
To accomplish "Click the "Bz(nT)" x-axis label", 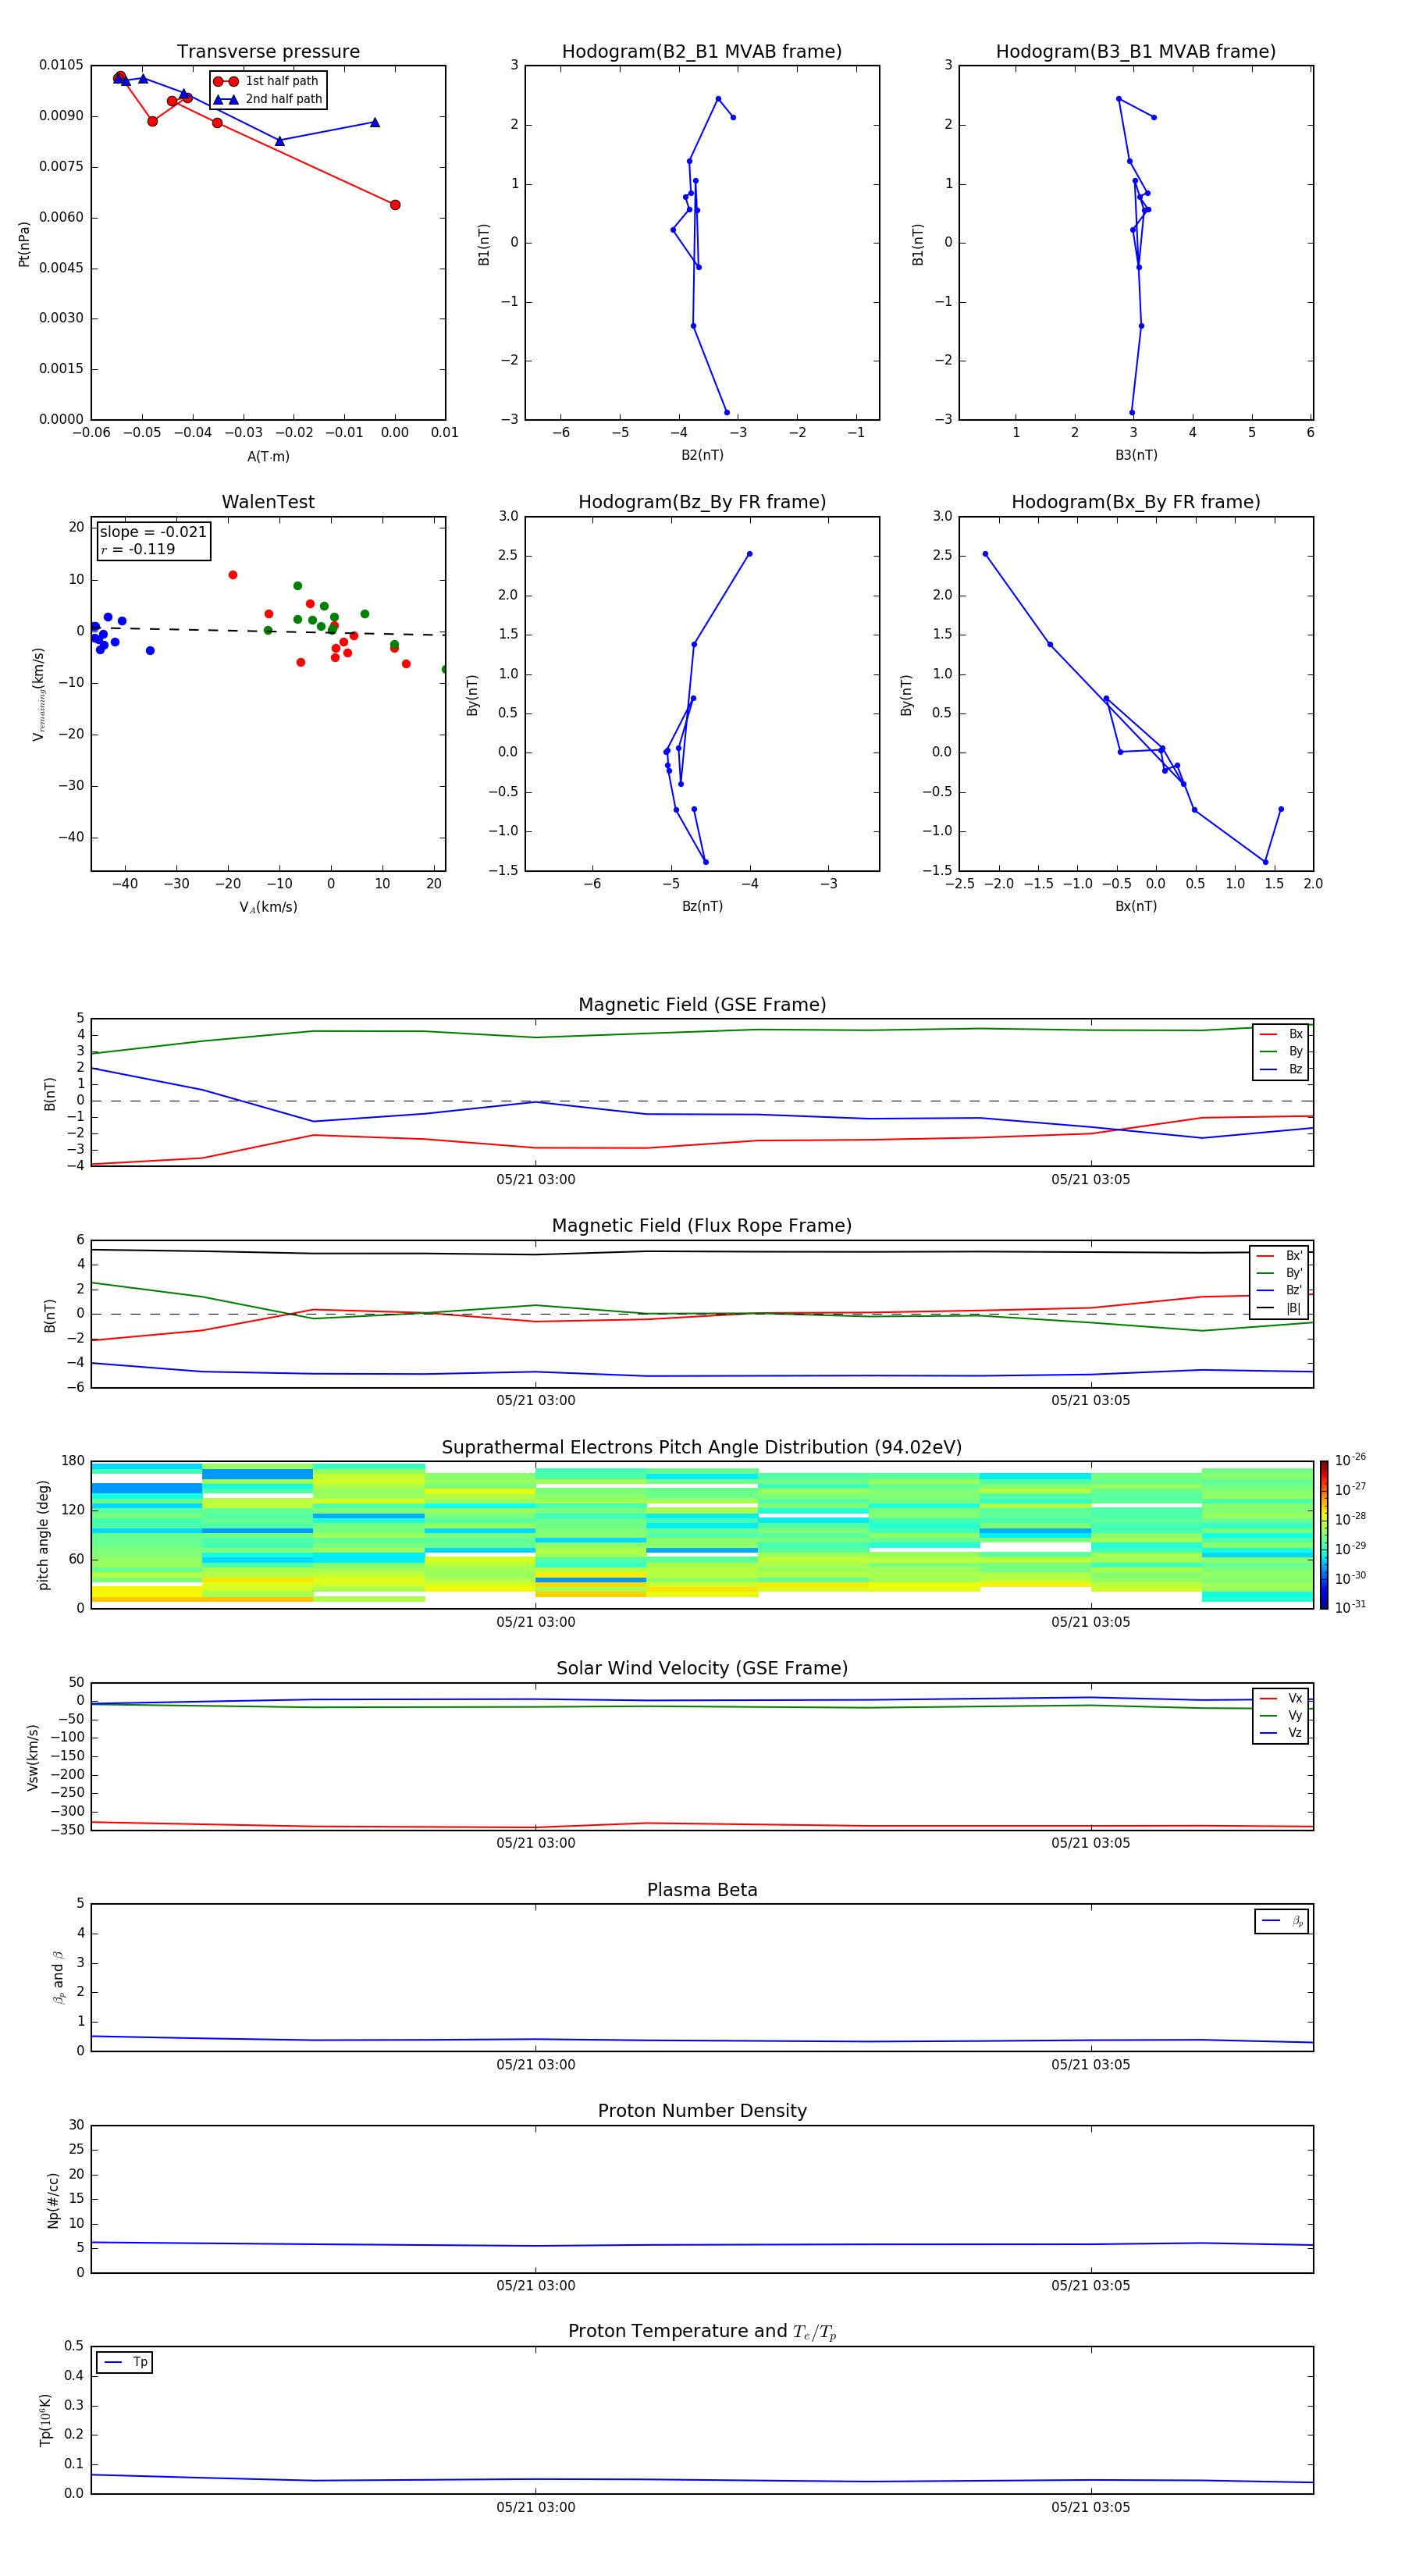I will tap(702, 906).
